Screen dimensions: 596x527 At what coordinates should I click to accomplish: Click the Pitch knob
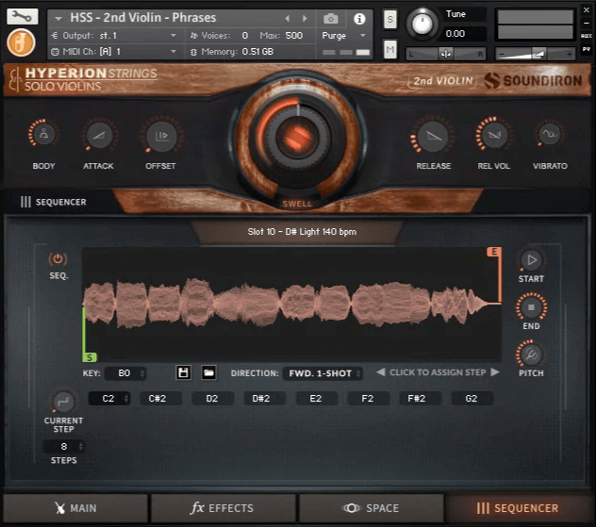(x=531, y=354)
